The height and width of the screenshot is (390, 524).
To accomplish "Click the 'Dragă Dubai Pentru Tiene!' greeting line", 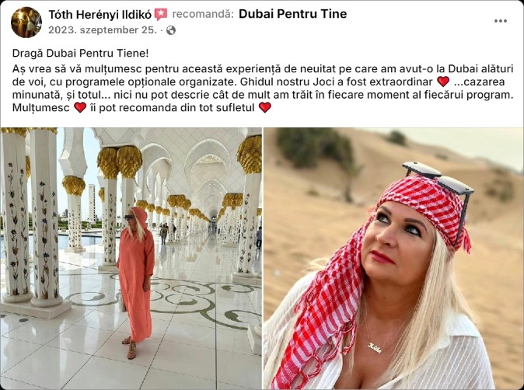I will pos(81,54).
